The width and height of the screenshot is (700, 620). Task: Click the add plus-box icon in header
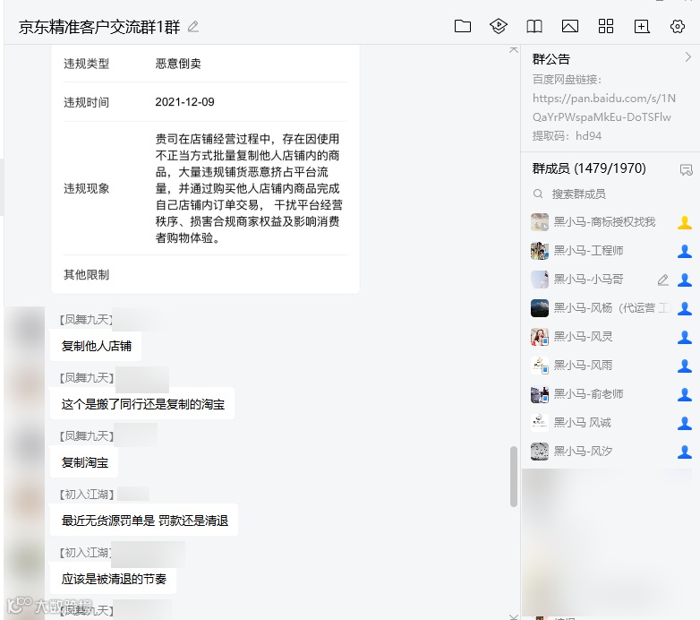click(x=642, y=26)
